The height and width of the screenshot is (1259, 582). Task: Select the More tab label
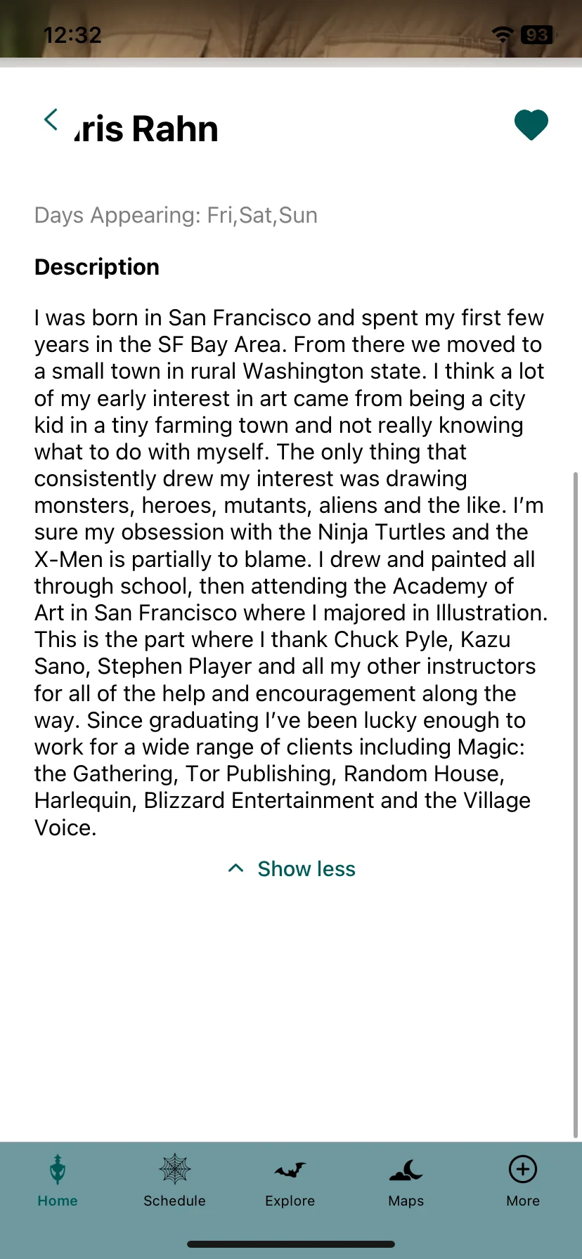tap(523, 1201)
